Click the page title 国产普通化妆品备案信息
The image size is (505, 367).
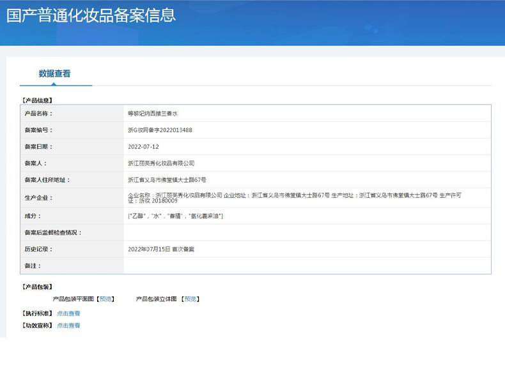coord(91,15)
